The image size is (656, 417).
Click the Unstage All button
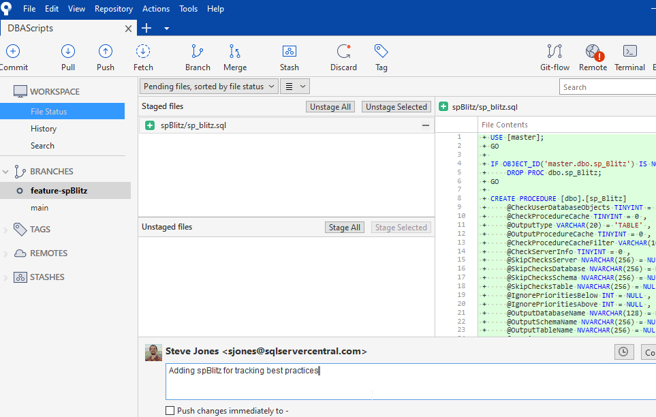coord(330,107)
